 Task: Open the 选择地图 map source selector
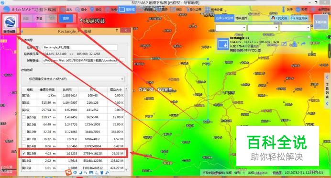tap(10, 23)
